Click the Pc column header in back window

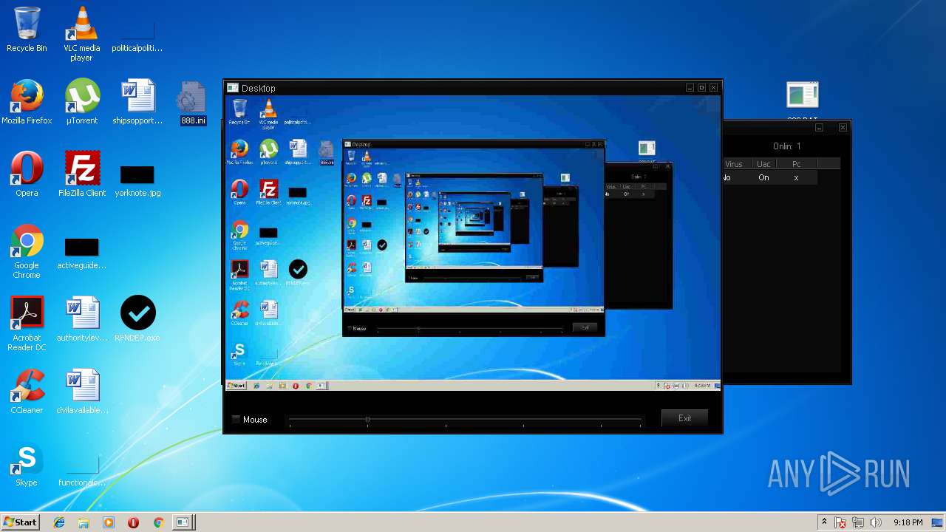point(796,164)
